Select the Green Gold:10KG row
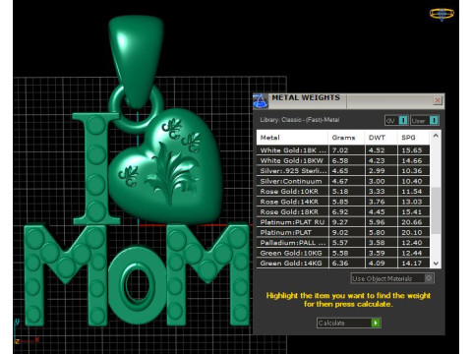472x354 pixels. 343,253
